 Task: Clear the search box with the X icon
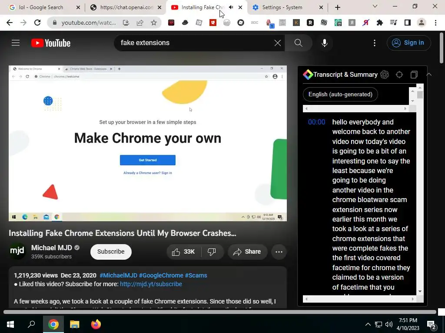pos(278,43)
